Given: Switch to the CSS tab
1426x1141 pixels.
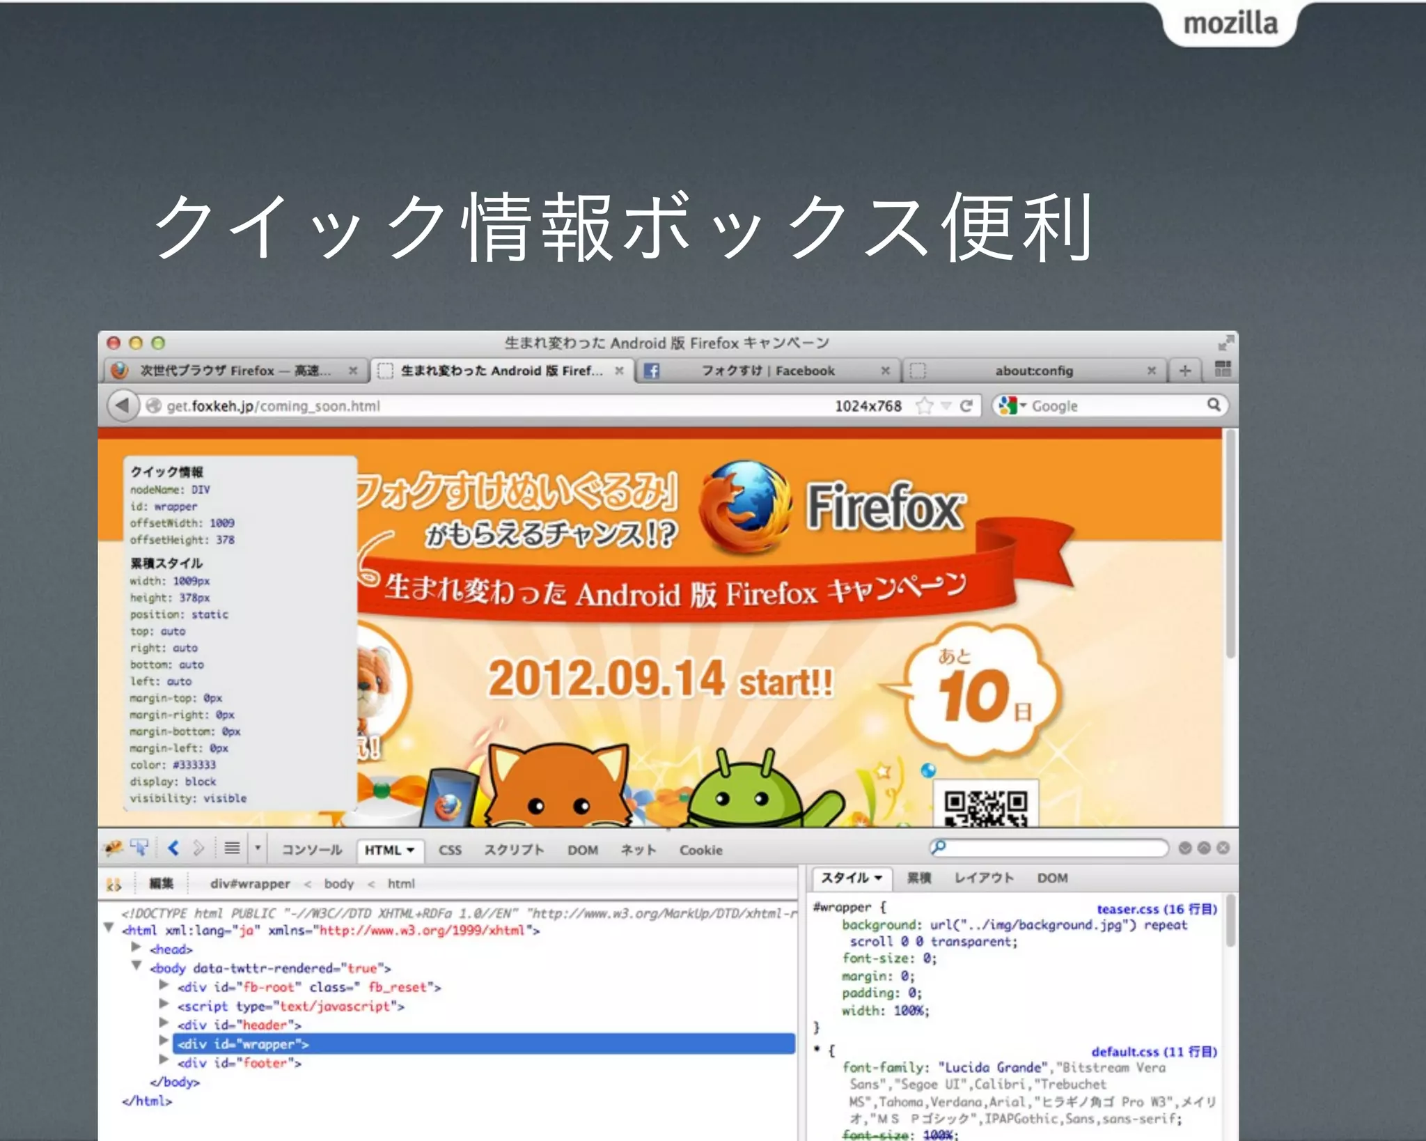Looking at the screenshot, I should [x=450, y=850].
